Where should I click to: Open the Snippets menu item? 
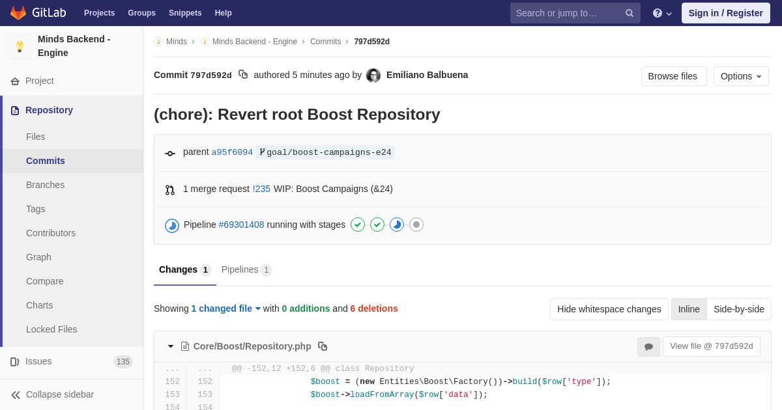pos(185,13)
